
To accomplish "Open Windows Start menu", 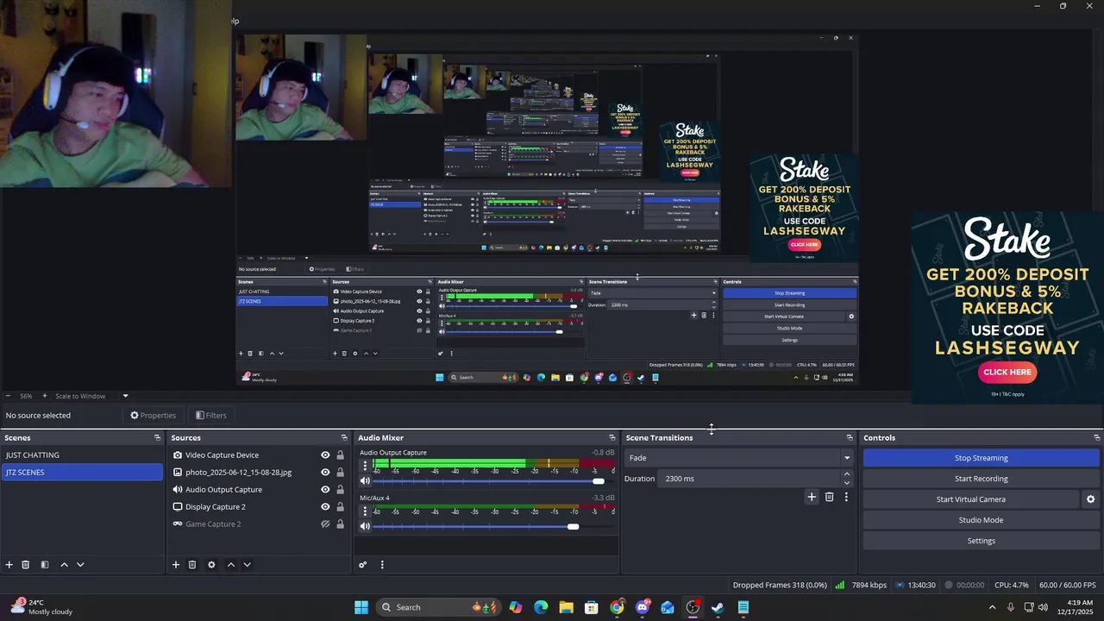I will (x=361, y=607).
